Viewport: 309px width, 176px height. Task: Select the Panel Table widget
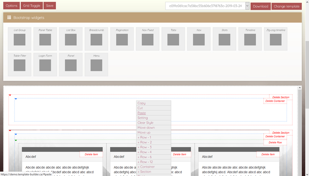tap(45, 39)
